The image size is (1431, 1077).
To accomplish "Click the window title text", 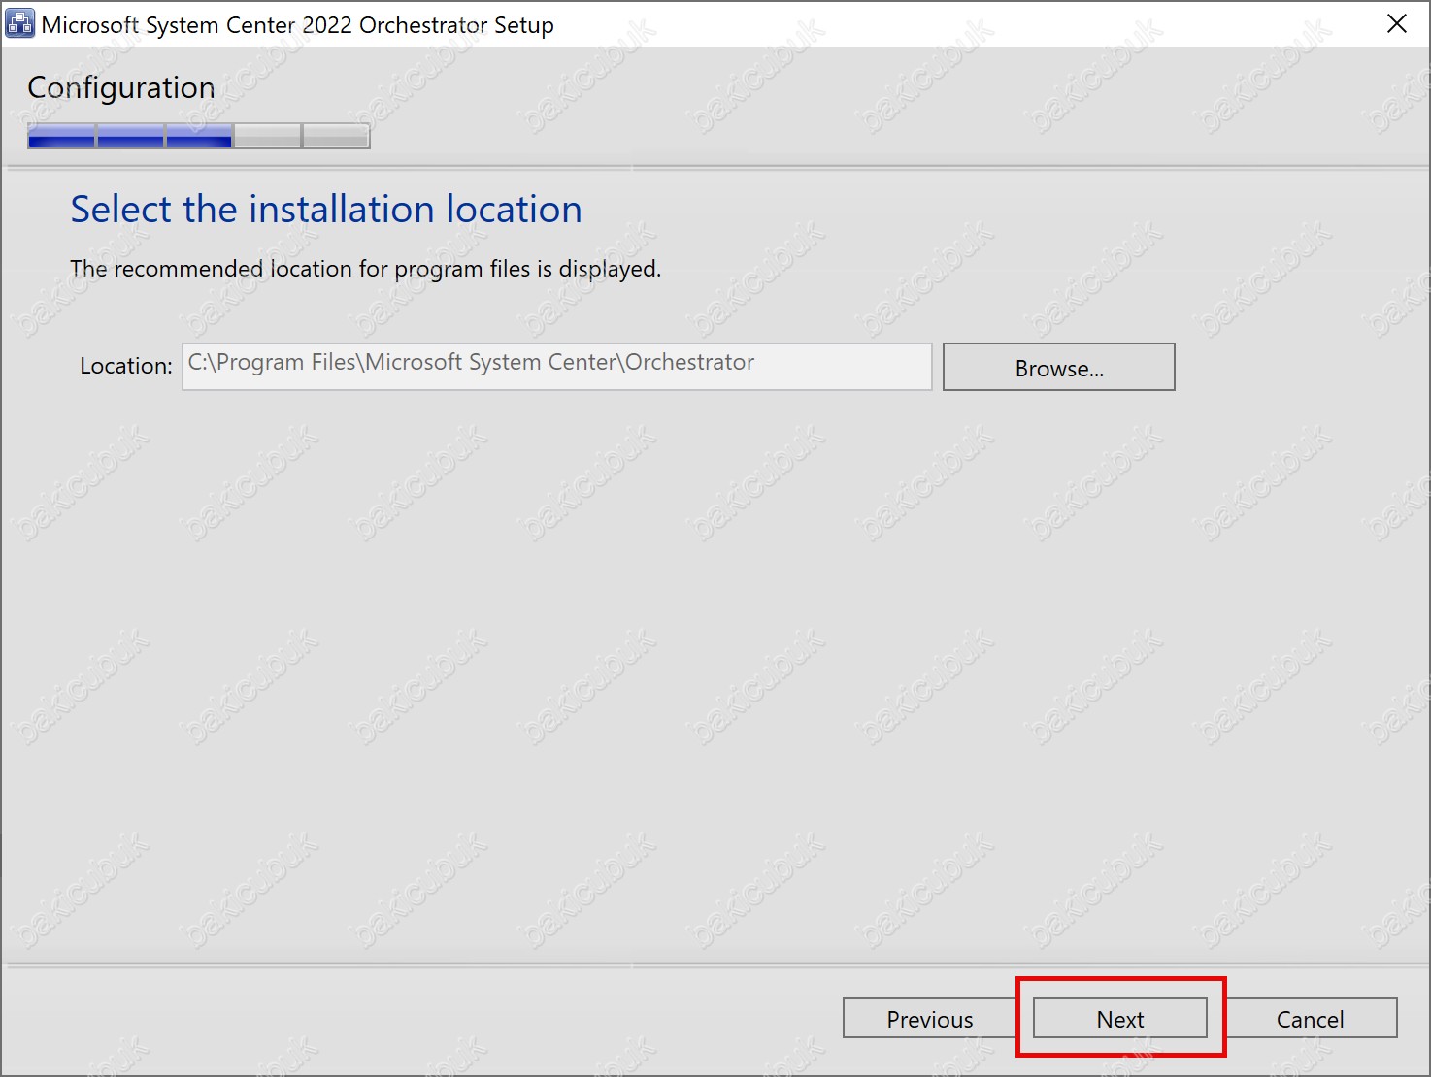I will [297, 25].
